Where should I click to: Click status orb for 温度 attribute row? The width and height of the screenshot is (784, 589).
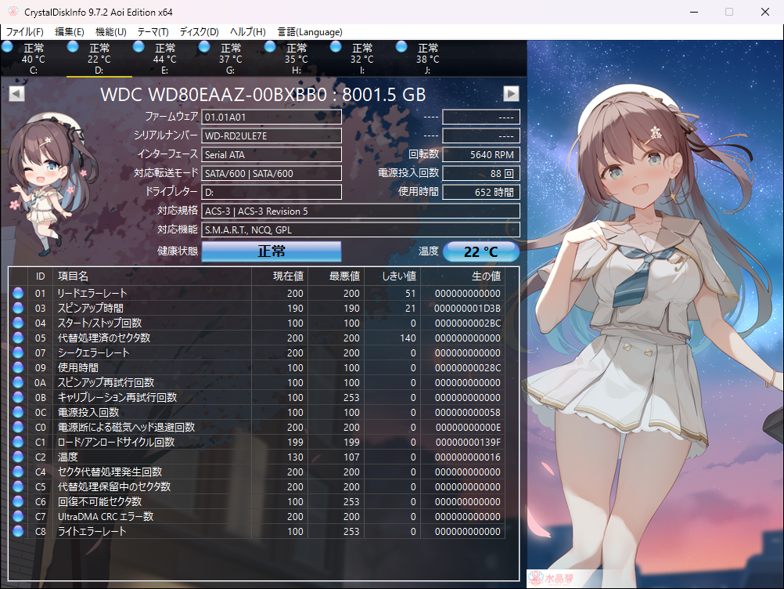(19, 457)
